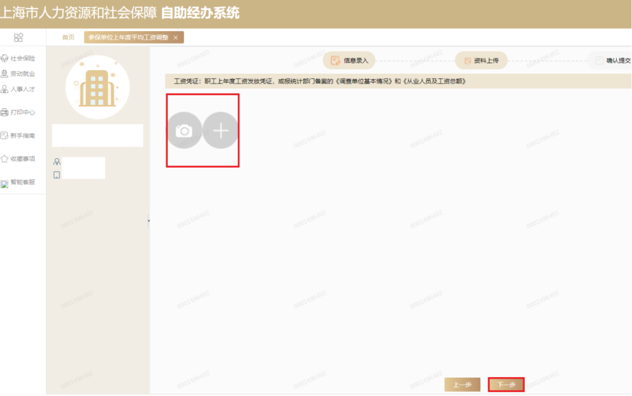Click the 劳动就业 person icon
Image resolution: width=632 pixels, height=396 pixels.
(x=5, y=74)
